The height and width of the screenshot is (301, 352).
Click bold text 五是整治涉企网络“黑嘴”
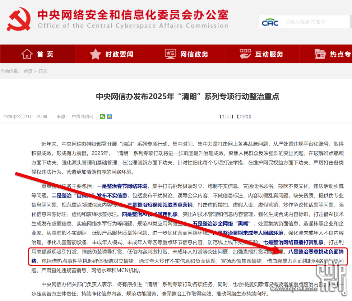pos(222,224)
